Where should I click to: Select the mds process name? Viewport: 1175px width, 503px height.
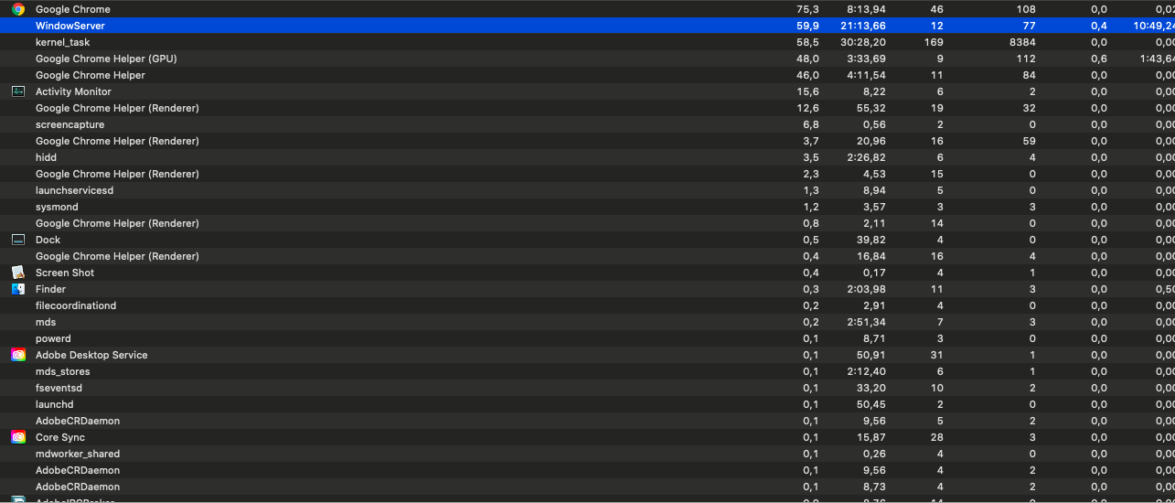[x=46, y=322]
